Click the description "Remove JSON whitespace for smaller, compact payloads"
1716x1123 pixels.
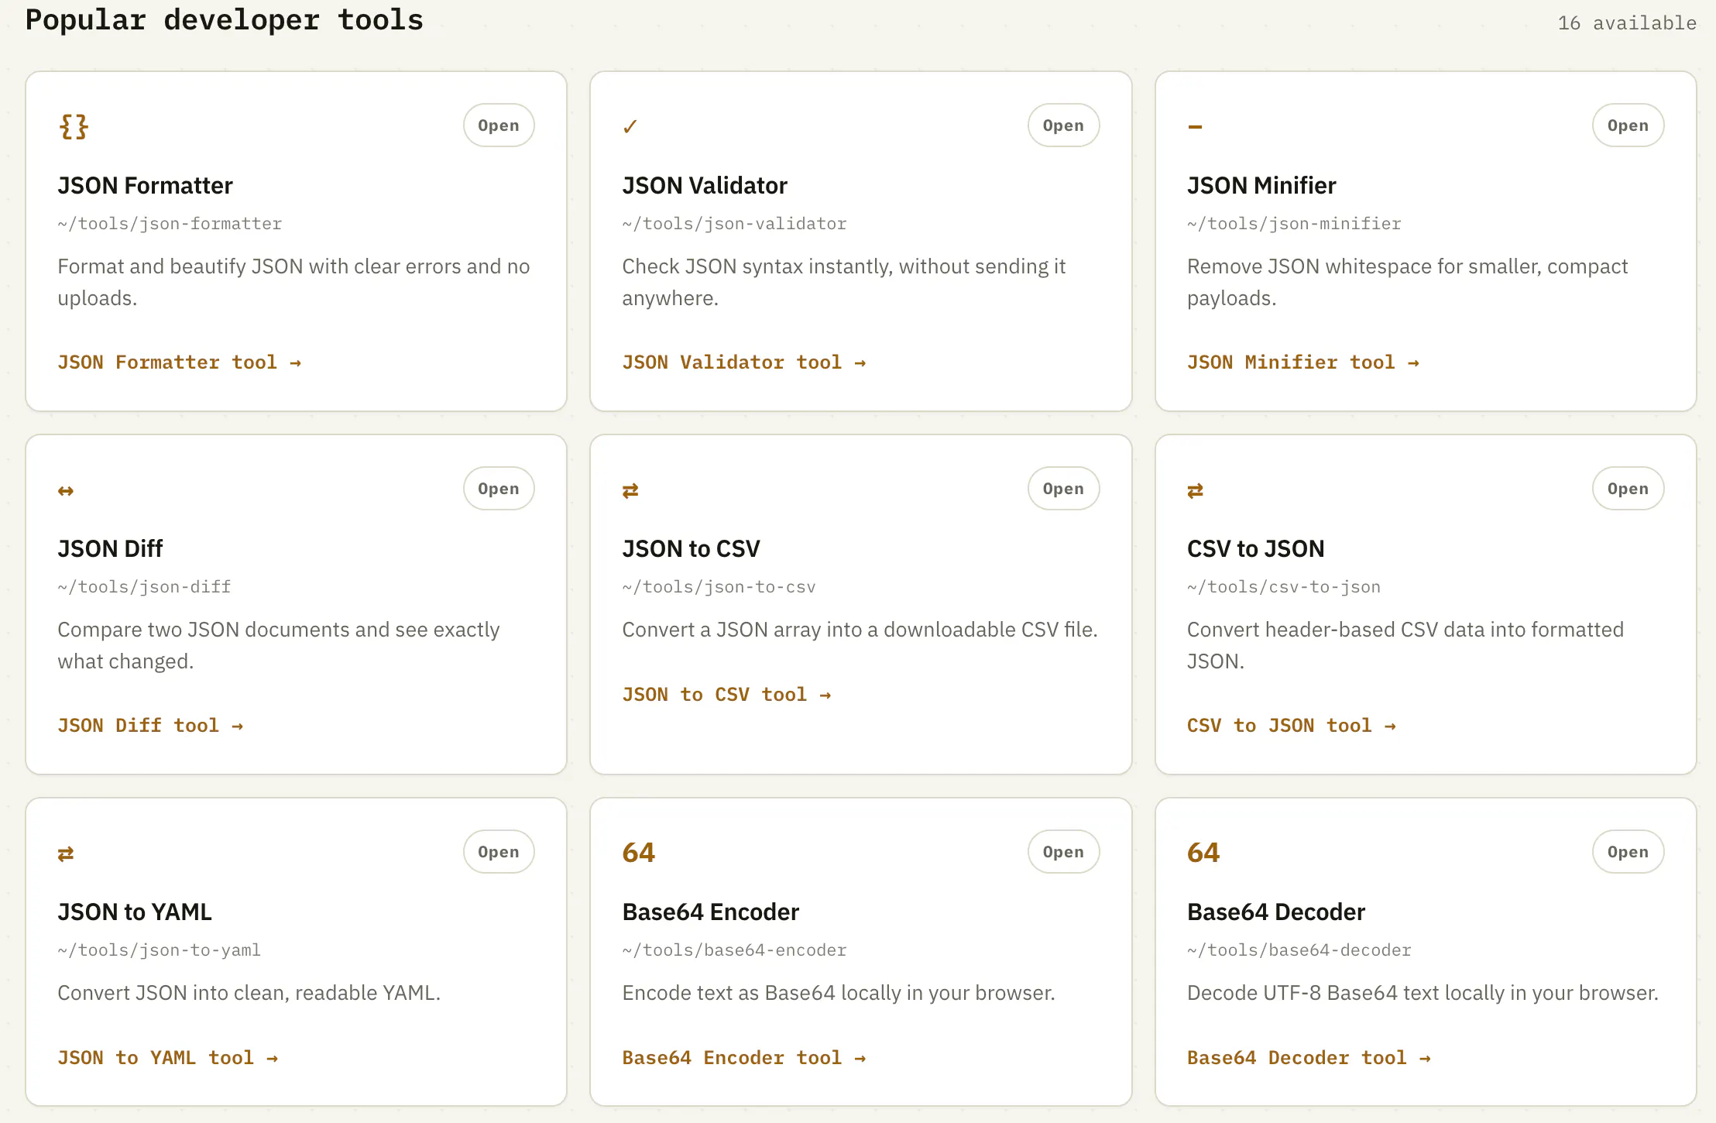[x=1407, y=282]
